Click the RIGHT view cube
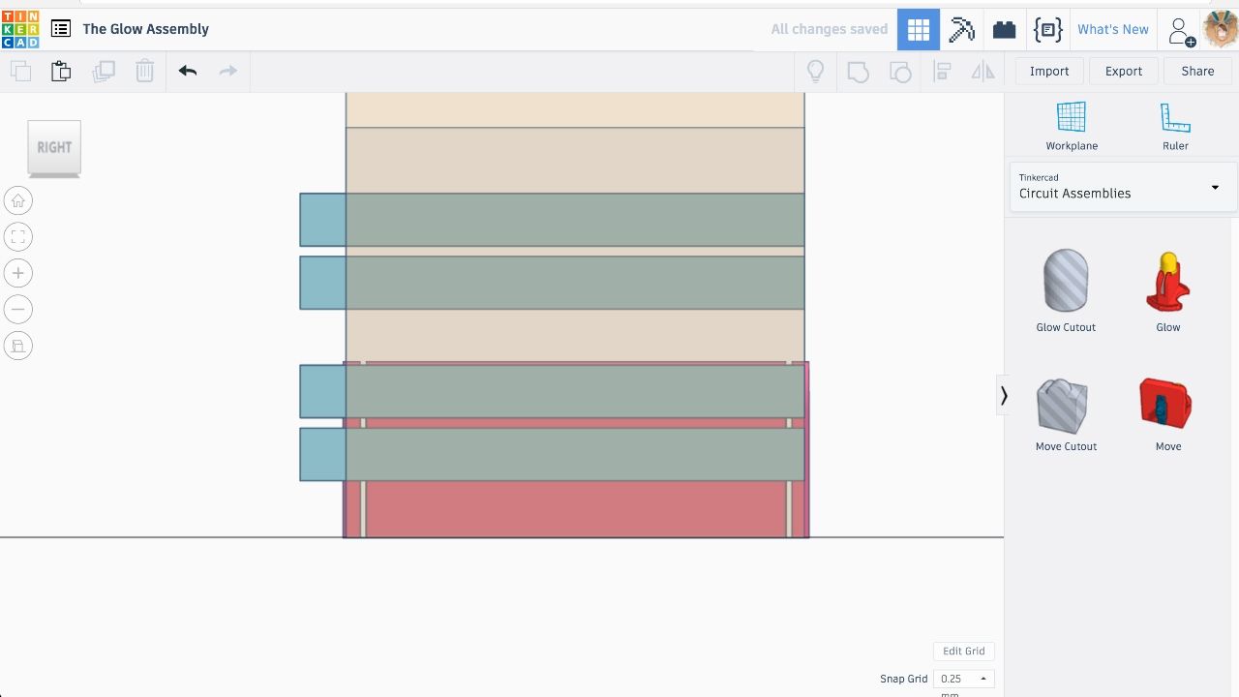This screenshot has width=1239, height=697. pos(54,147)
